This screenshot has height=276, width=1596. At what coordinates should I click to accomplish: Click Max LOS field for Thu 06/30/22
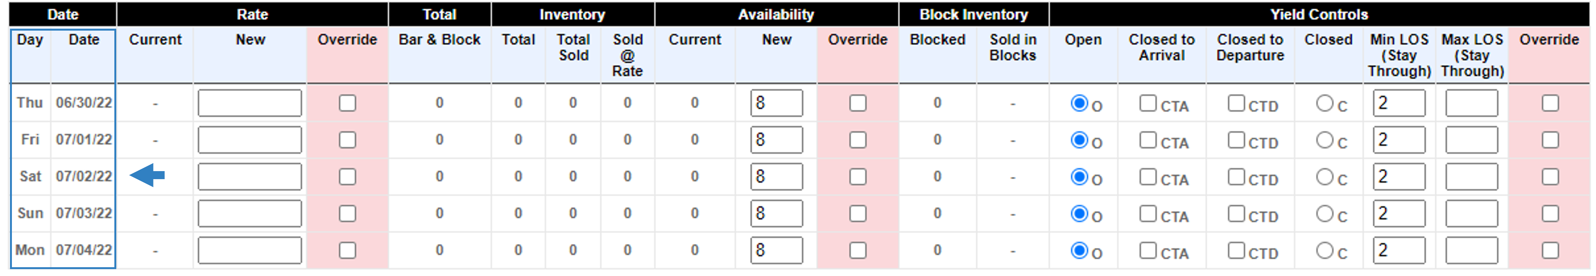pos(1471,103)
